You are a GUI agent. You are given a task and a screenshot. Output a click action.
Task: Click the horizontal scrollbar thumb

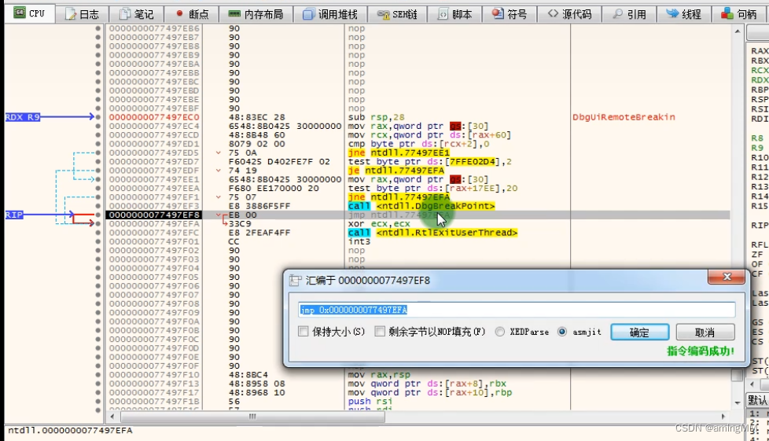[x=252, y=417]
